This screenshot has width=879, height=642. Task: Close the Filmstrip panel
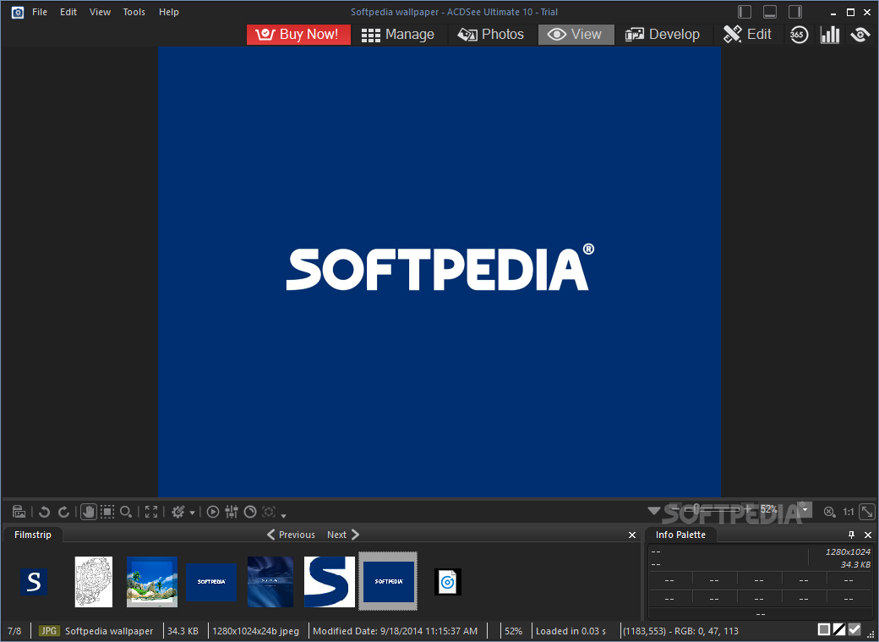tap(632, 535)
